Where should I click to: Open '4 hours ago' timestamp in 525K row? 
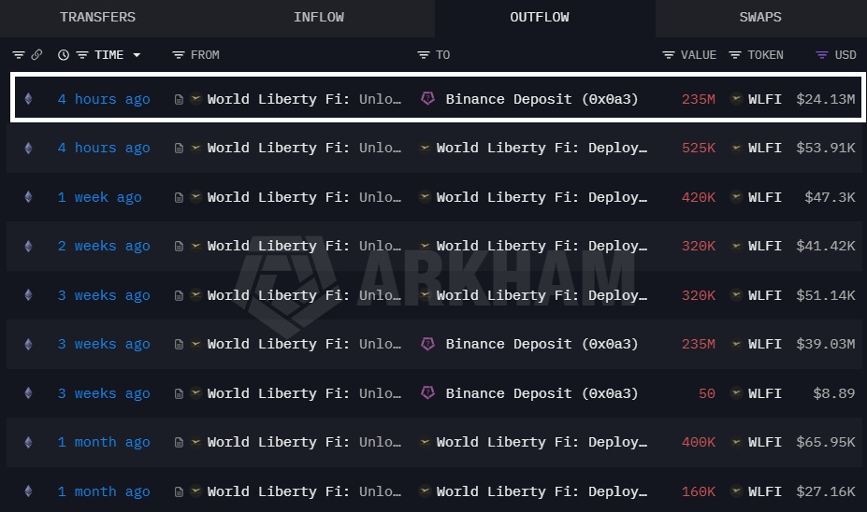[104, 148]
